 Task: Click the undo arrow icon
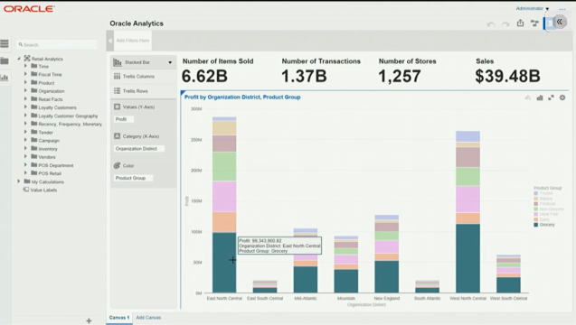(x=491, y=24)
